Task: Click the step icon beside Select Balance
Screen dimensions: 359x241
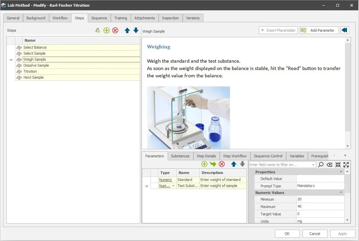Action: pos(19,48)
